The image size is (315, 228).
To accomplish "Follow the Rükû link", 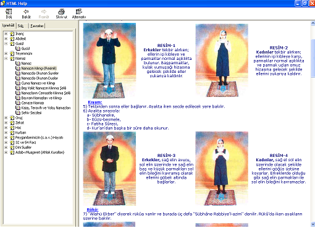I will 93,209.
